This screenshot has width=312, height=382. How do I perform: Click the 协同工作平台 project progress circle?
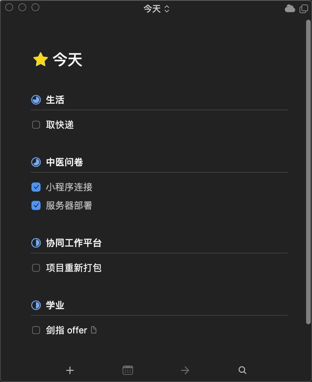(x=36, y=243)
